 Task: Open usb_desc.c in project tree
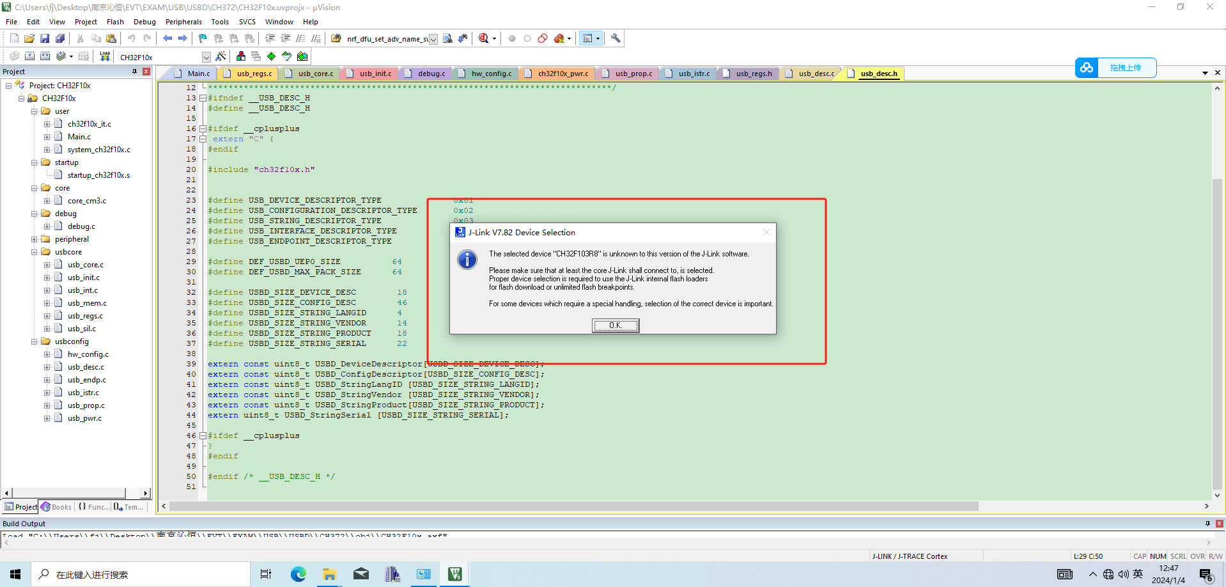click(x=86, y=367)
